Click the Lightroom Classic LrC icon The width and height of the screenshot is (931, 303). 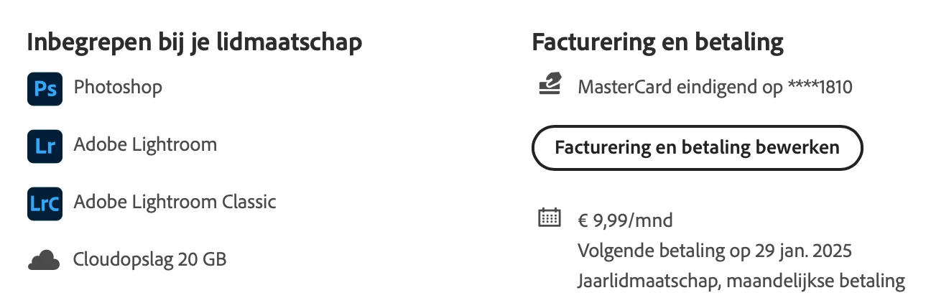[45, 203]
